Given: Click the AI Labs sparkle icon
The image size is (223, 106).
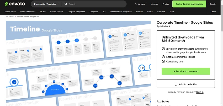Looking at the screenshot, I should tap(136, 4).
